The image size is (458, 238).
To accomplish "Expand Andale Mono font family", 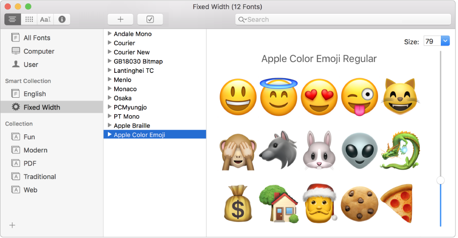I will click(x=109, y=33).
